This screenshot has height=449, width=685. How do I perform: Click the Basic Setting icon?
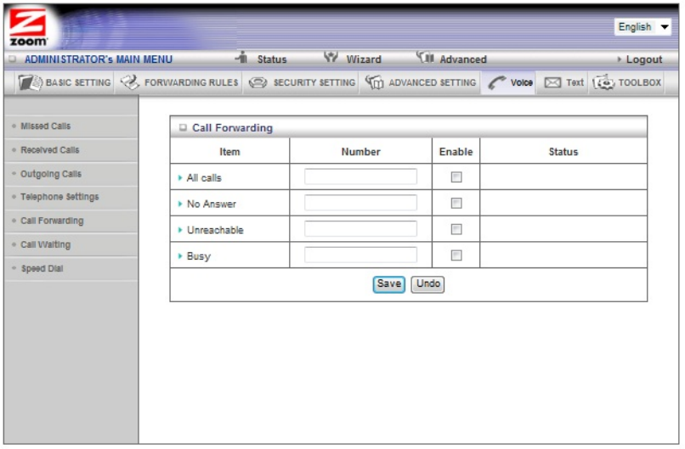click(30, 82)
